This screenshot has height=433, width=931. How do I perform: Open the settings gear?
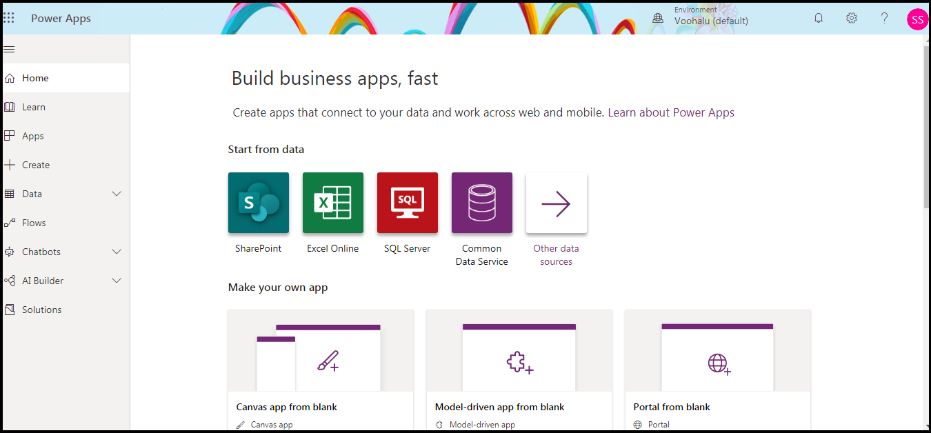coord(852,19)
